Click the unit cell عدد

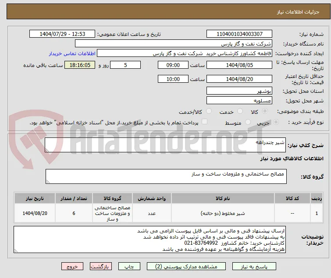[x=152, y=213]
